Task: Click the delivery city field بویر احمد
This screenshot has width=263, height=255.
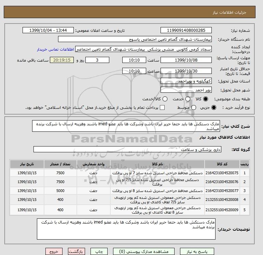Action: pyautogui.click(x=186, y=90)
